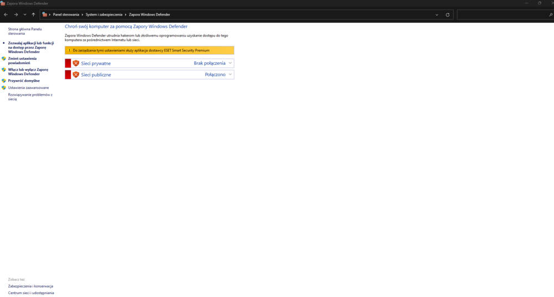Click shield icon beside Przywróć domyślne
Screen dimensions: 554x297
[x=4, y=81]
